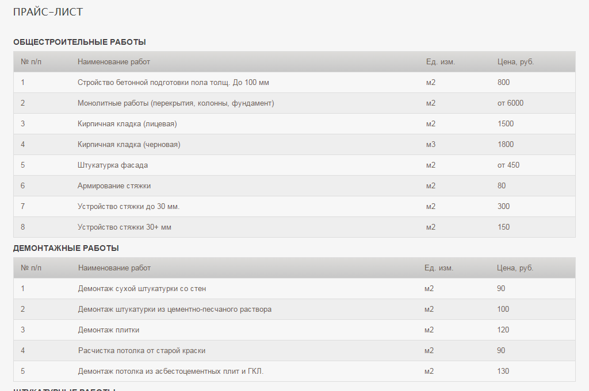
Task: Select 'Устройство стяжки до 30 мм.' row
Action: [133, 206]
